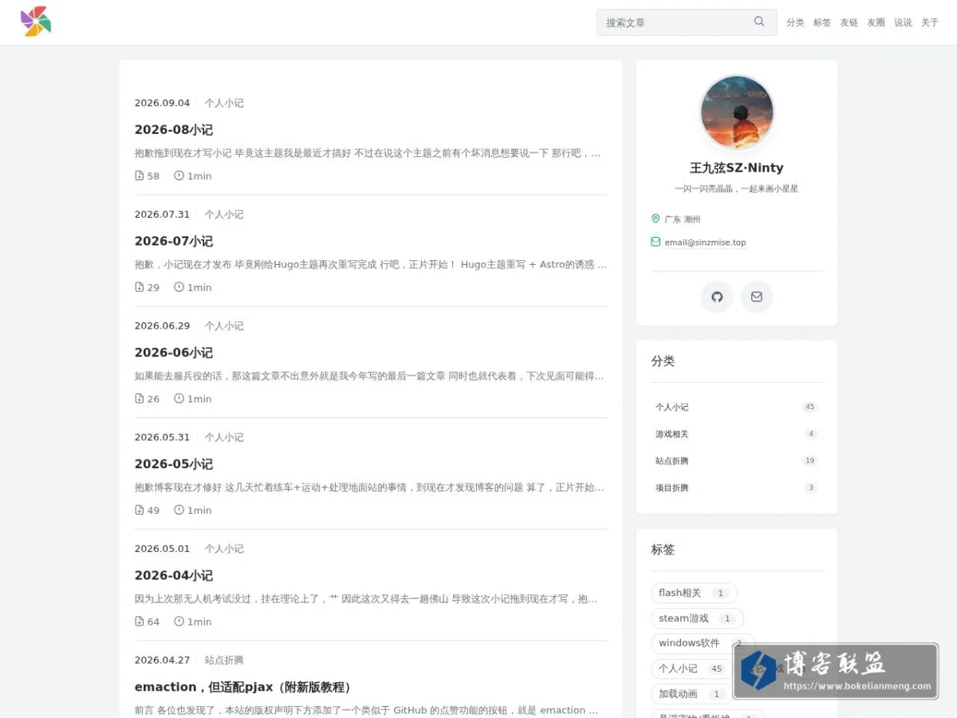Open the 2026-05小记 article
Viewport: 957px width, 718px height.
[x=174, y=464]
